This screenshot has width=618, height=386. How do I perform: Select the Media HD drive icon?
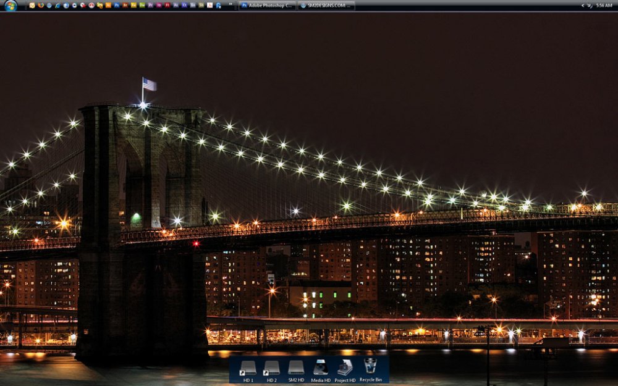tap(321, 371)
